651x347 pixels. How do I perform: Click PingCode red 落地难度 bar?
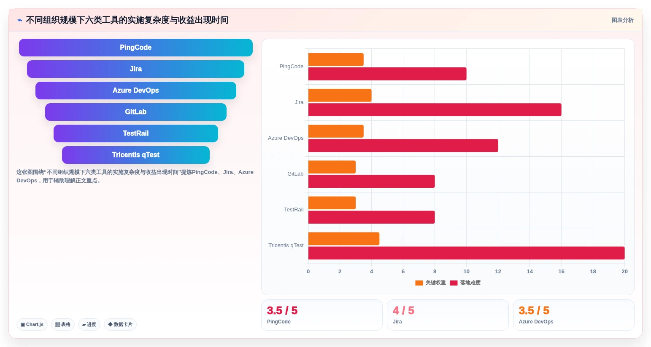[x=387, y=74]
